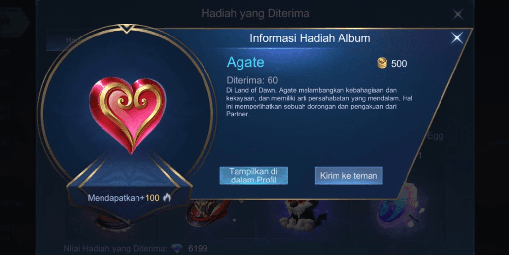Expand the lower chevron in the left sidebar
This screenshot has height=255, width=509.
point(19,204)
